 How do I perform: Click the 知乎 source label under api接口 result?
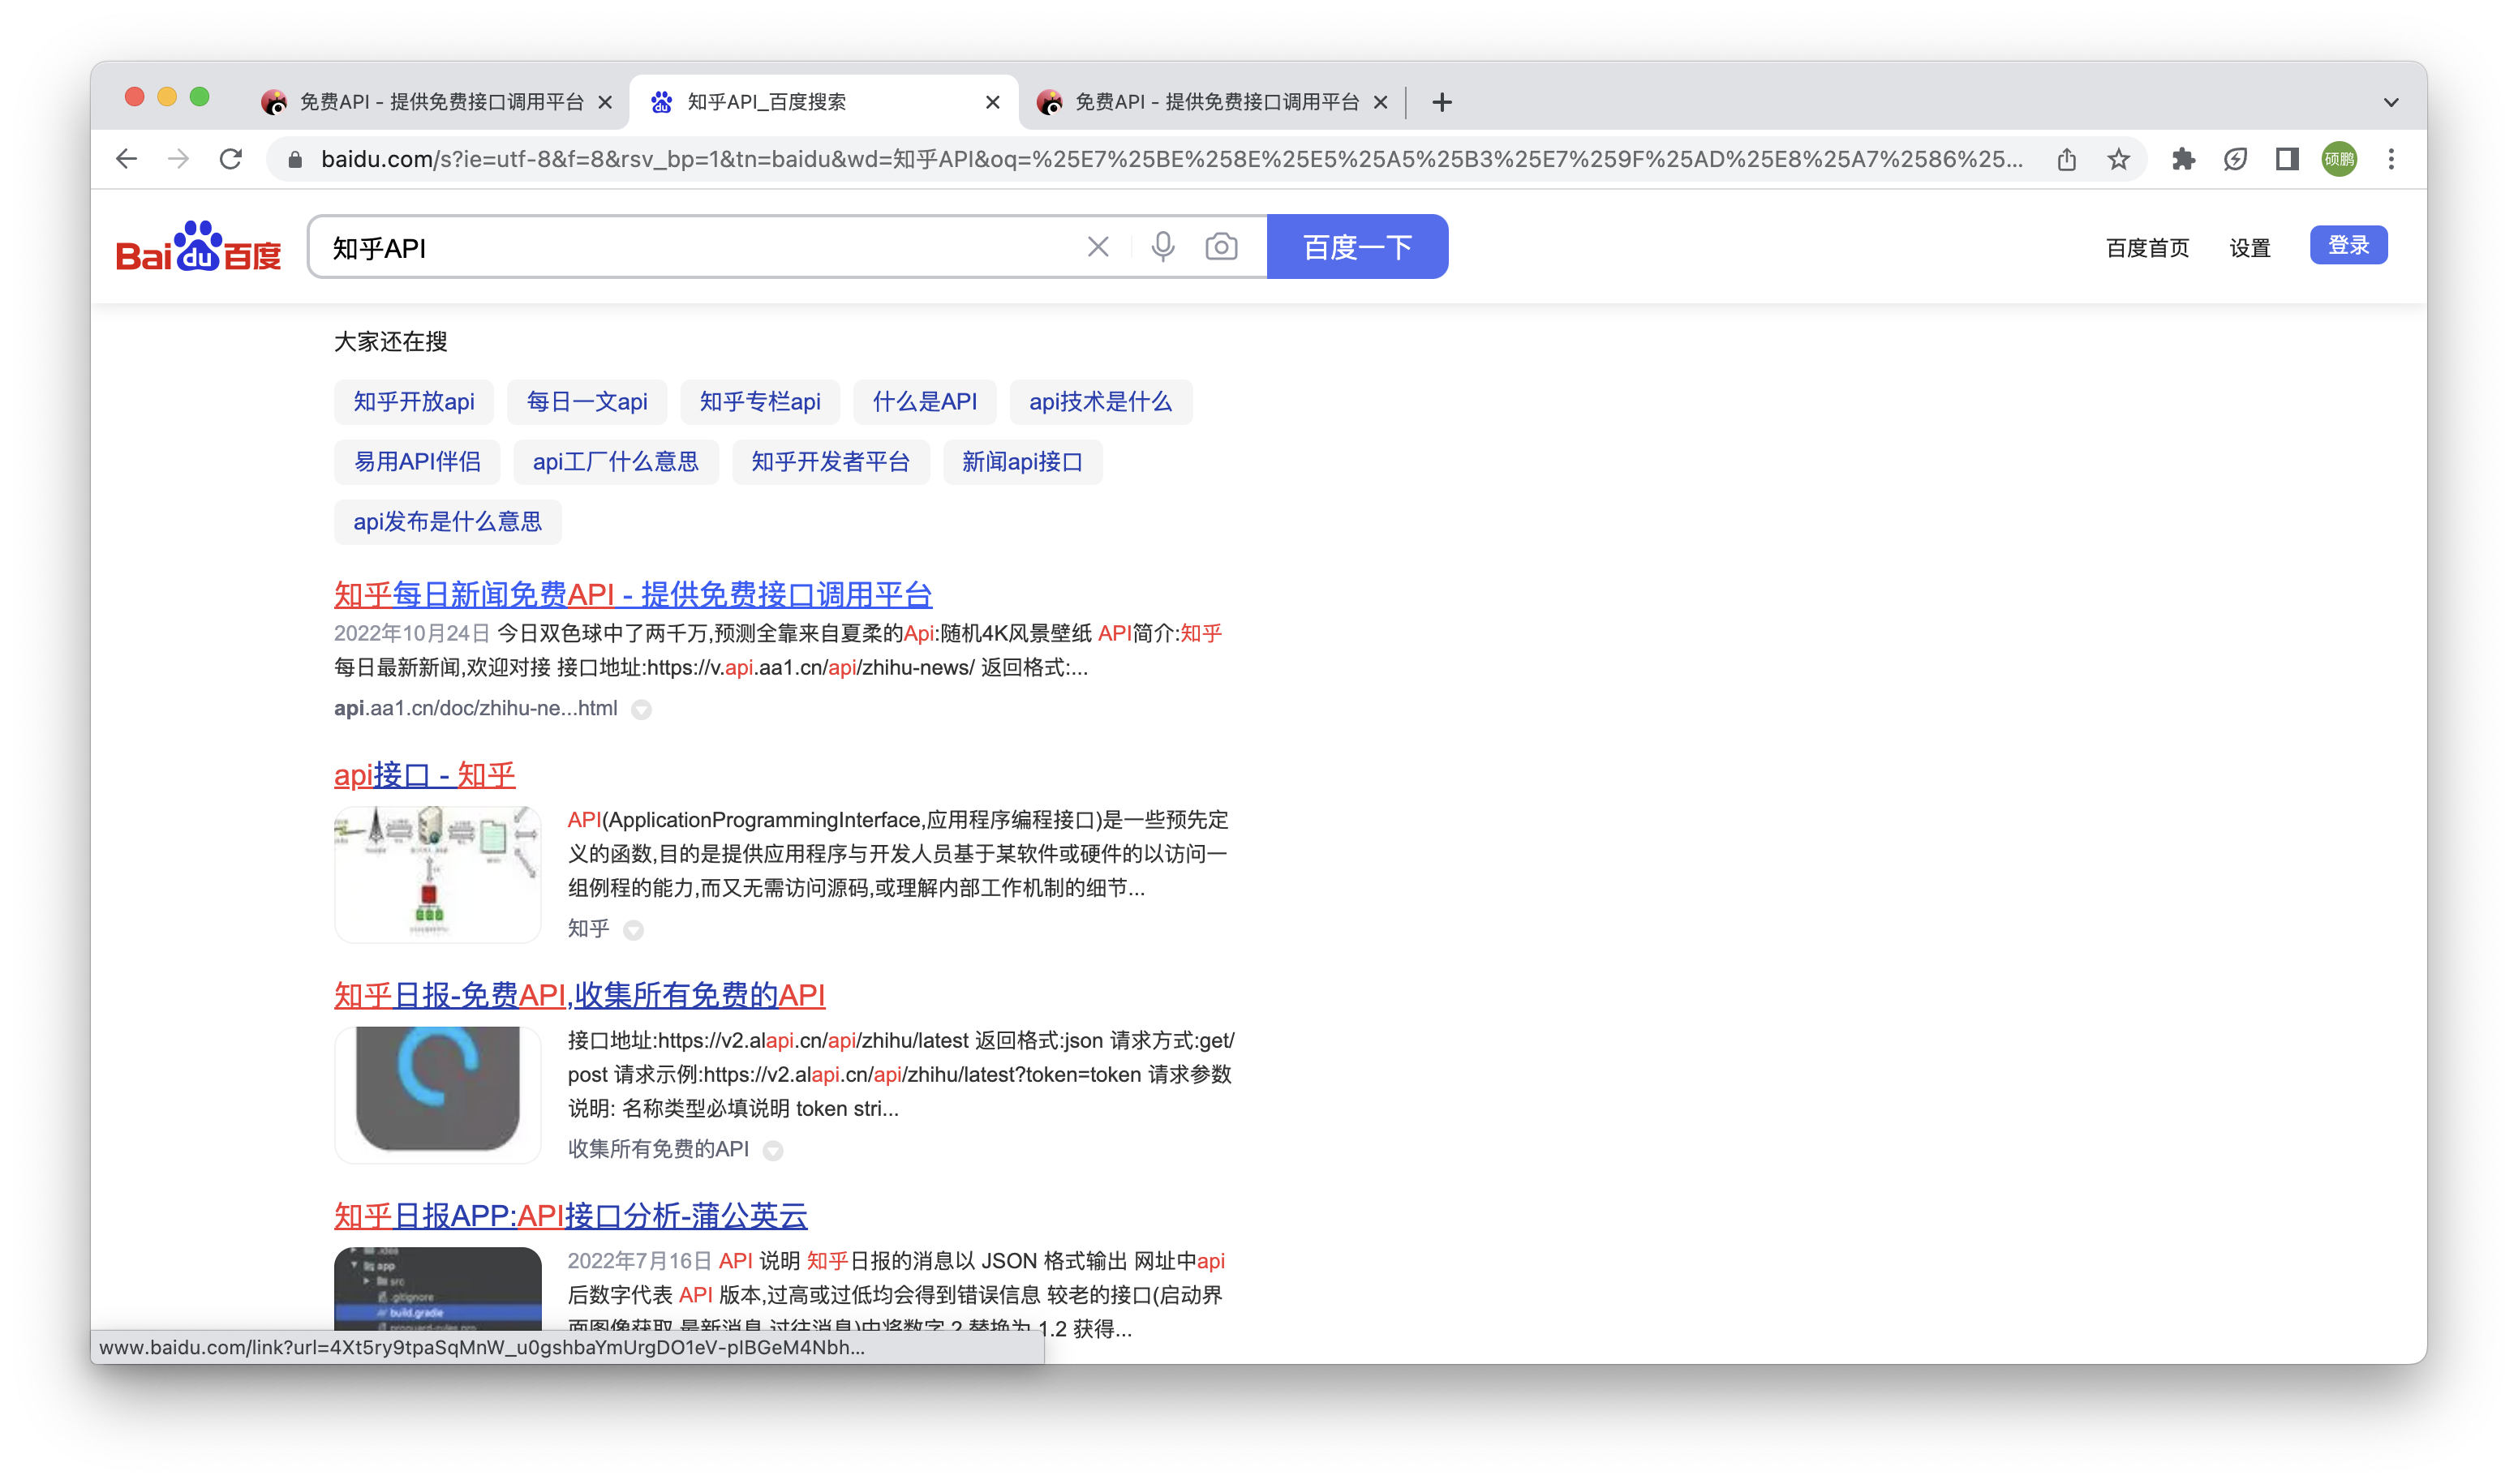(x=588, y=929)
